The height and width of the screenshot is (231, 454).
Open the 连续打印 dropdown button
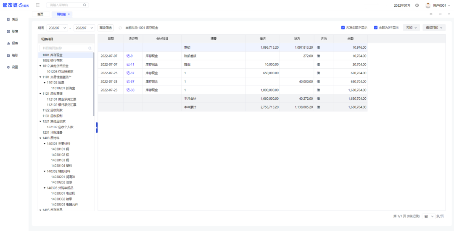pos(434,28)
